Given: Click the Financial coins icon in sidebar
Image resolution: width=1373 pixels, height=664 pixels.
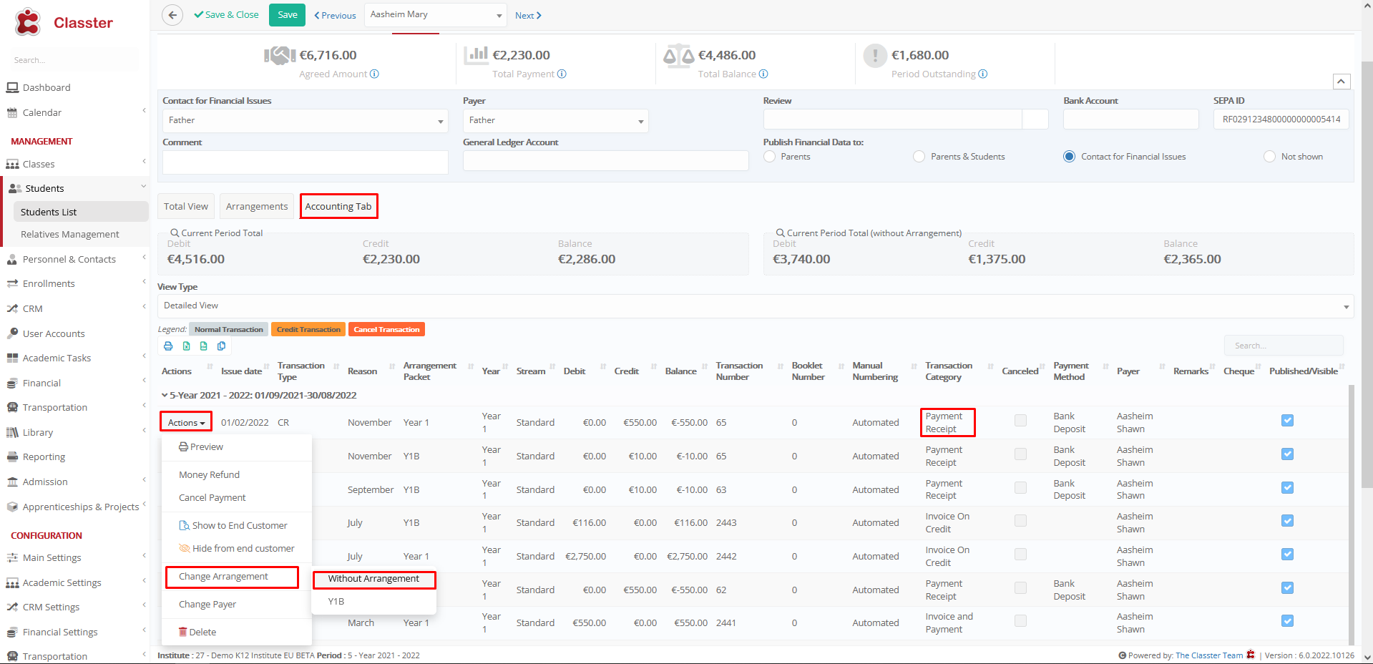Looking at the screenshot, I should pos(12,383).
